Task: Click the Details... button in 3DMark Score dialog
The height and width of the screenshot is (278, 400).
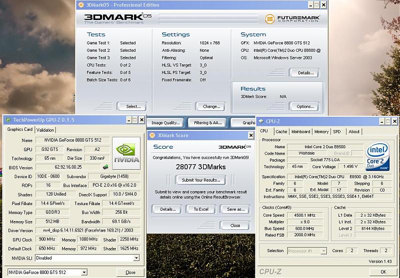Action: [x=167, y=209]
